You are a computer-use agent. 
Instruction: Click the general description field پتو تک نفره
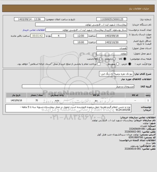[x=116, y=74]
